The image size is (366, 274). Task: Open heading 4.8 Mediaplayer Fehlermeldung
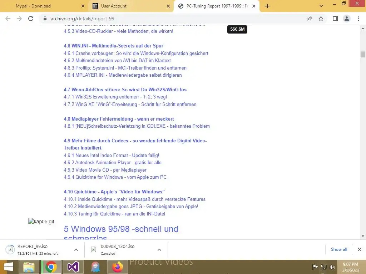click(119, 119)
